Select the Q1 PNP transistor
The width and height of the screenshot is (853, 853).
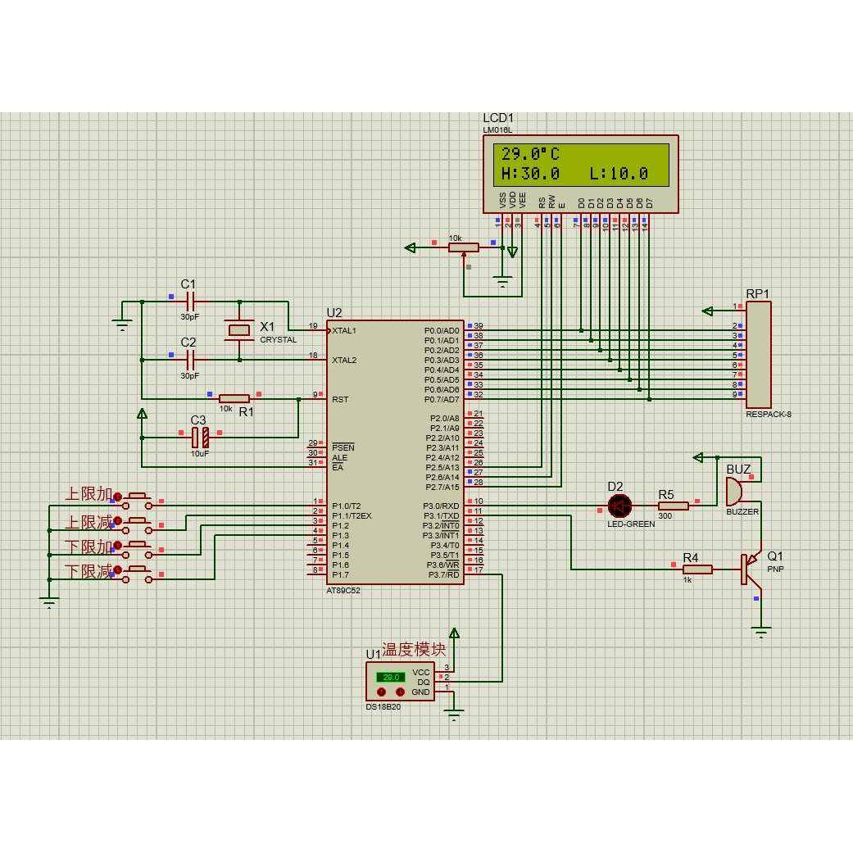click(x=752, y=569)
